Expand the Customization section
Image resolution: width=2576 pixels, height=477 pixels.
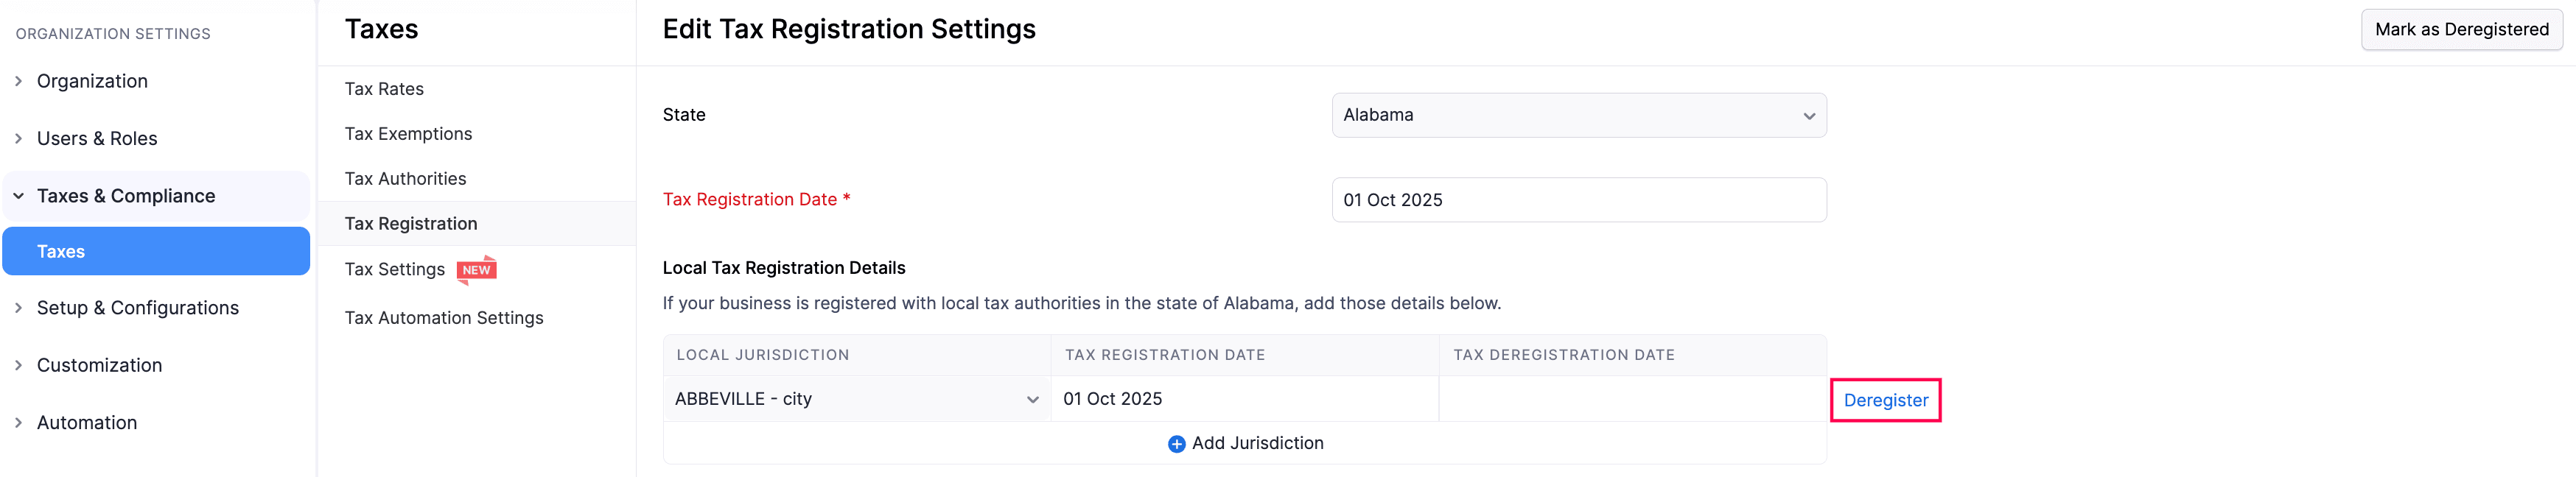click(x=100, y=365)
